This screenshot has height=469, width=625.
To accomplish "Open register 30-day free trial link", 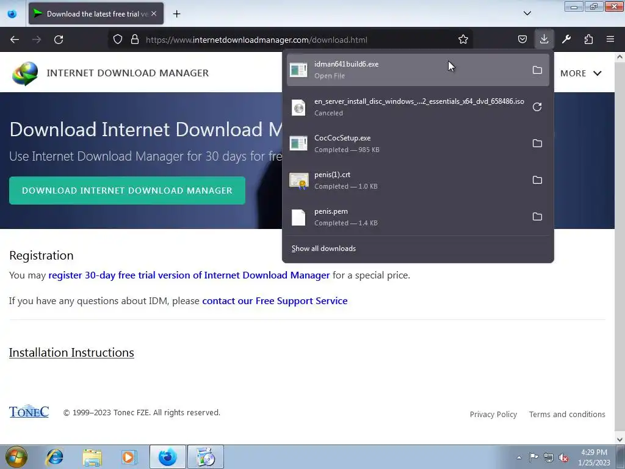I will [189, 275].
